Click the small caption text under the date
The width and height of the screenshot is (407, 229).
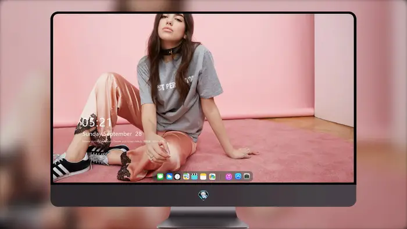(x=123, y=141)
